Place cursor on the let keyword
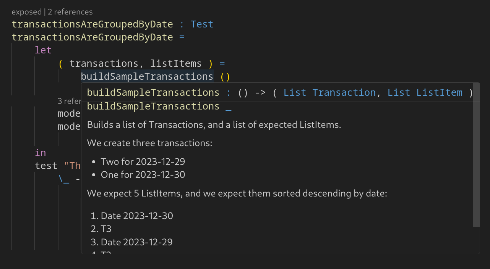Screen dimensions: 490x269 pyautogui.click(x=43, y=50)
